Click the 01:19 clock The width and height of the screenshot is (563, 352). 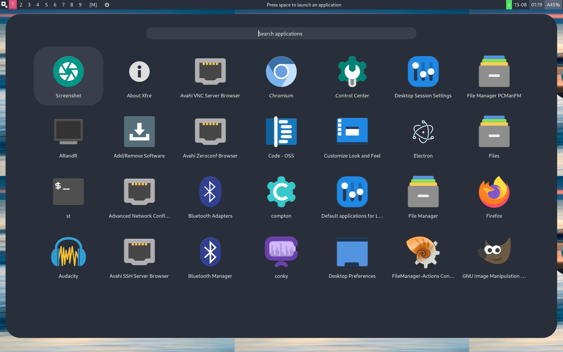[x=537, y=5]
